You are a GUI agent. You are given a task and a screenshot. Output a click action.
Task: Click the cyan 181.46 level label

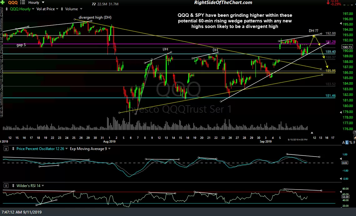(330, 96)
